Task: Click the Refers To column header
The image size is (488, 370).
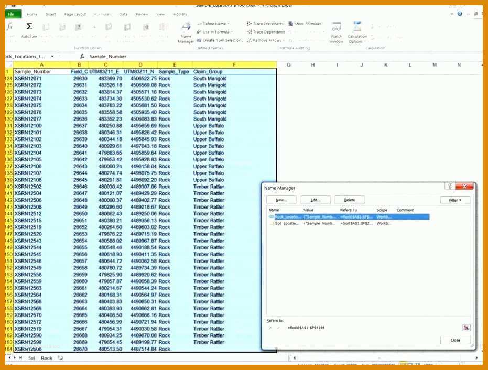Action: [x=349, y=210]
